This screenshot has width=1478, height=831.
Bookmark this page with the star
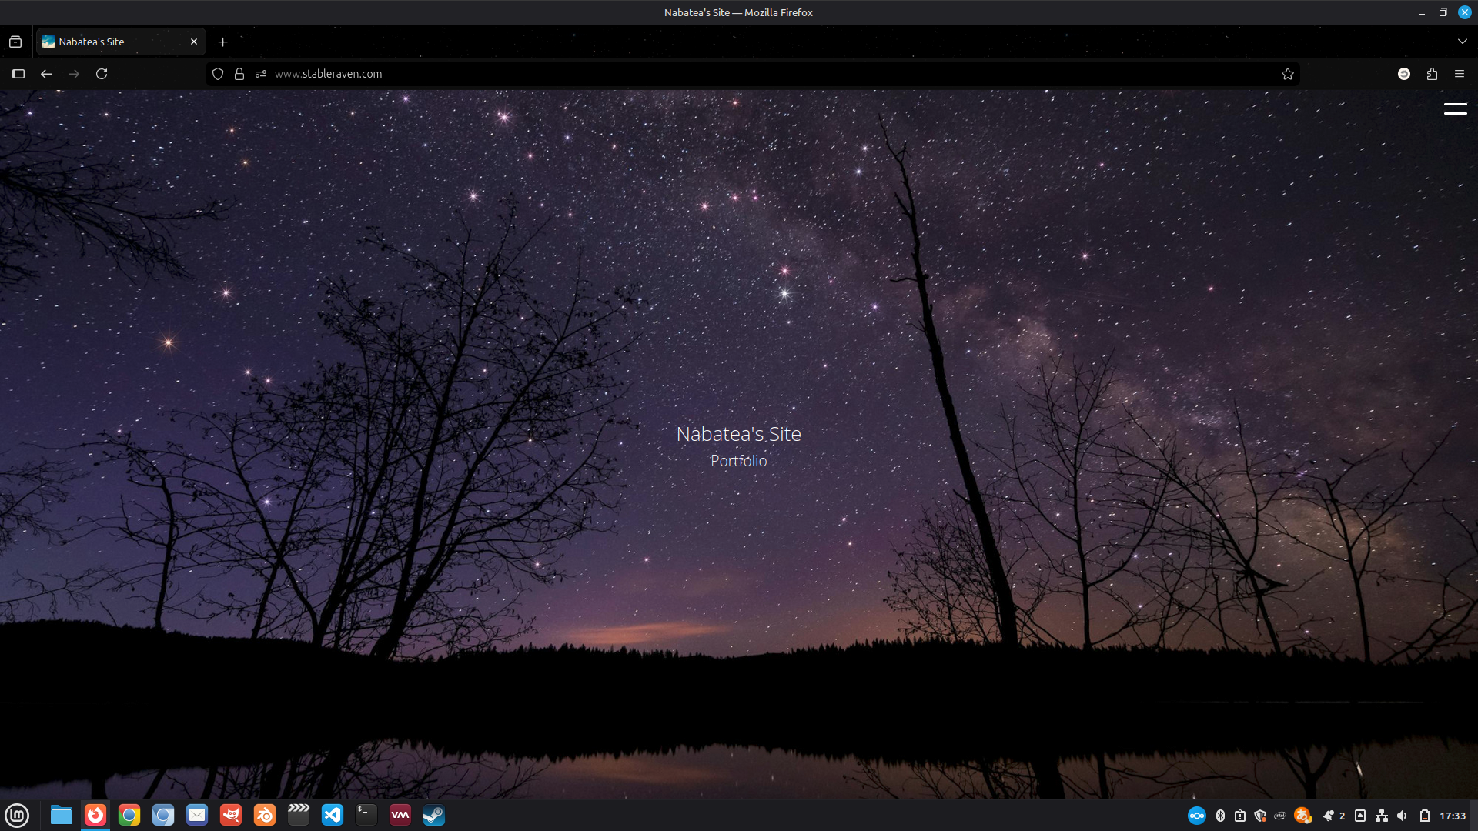1287,74
